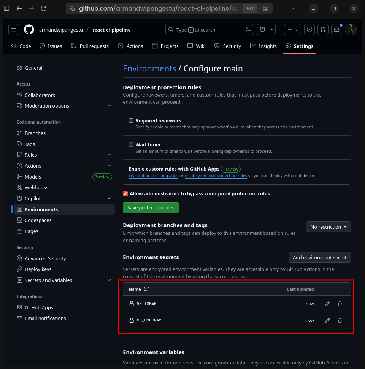Switch to the Pull requests tab
The width and height of the screenshot is (365, 369).
click(90, 46)
